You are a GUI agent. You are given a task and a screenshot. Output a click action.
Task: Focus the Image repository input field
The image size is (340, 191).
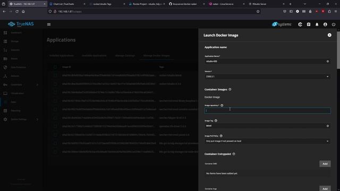coord(267,111)
